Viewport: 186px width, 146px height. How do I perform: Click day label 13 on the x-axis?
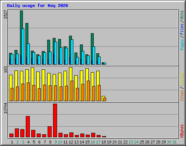coord(76,142)
